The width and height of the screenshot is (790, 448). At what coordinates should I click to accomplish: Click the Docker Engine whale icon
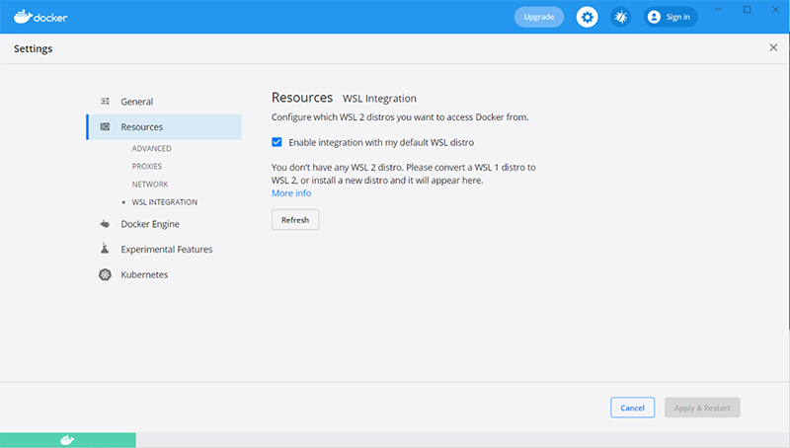(x=105, y=224)
